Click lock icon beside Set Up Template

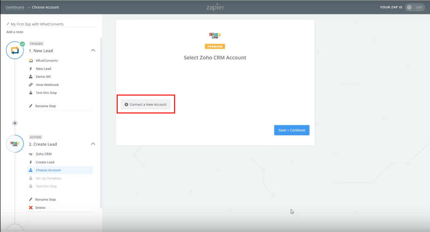click(31, 178)
